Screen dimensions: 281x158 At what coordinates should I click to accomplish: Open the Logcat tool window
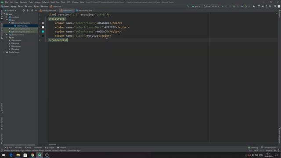[x=50, y=147]
